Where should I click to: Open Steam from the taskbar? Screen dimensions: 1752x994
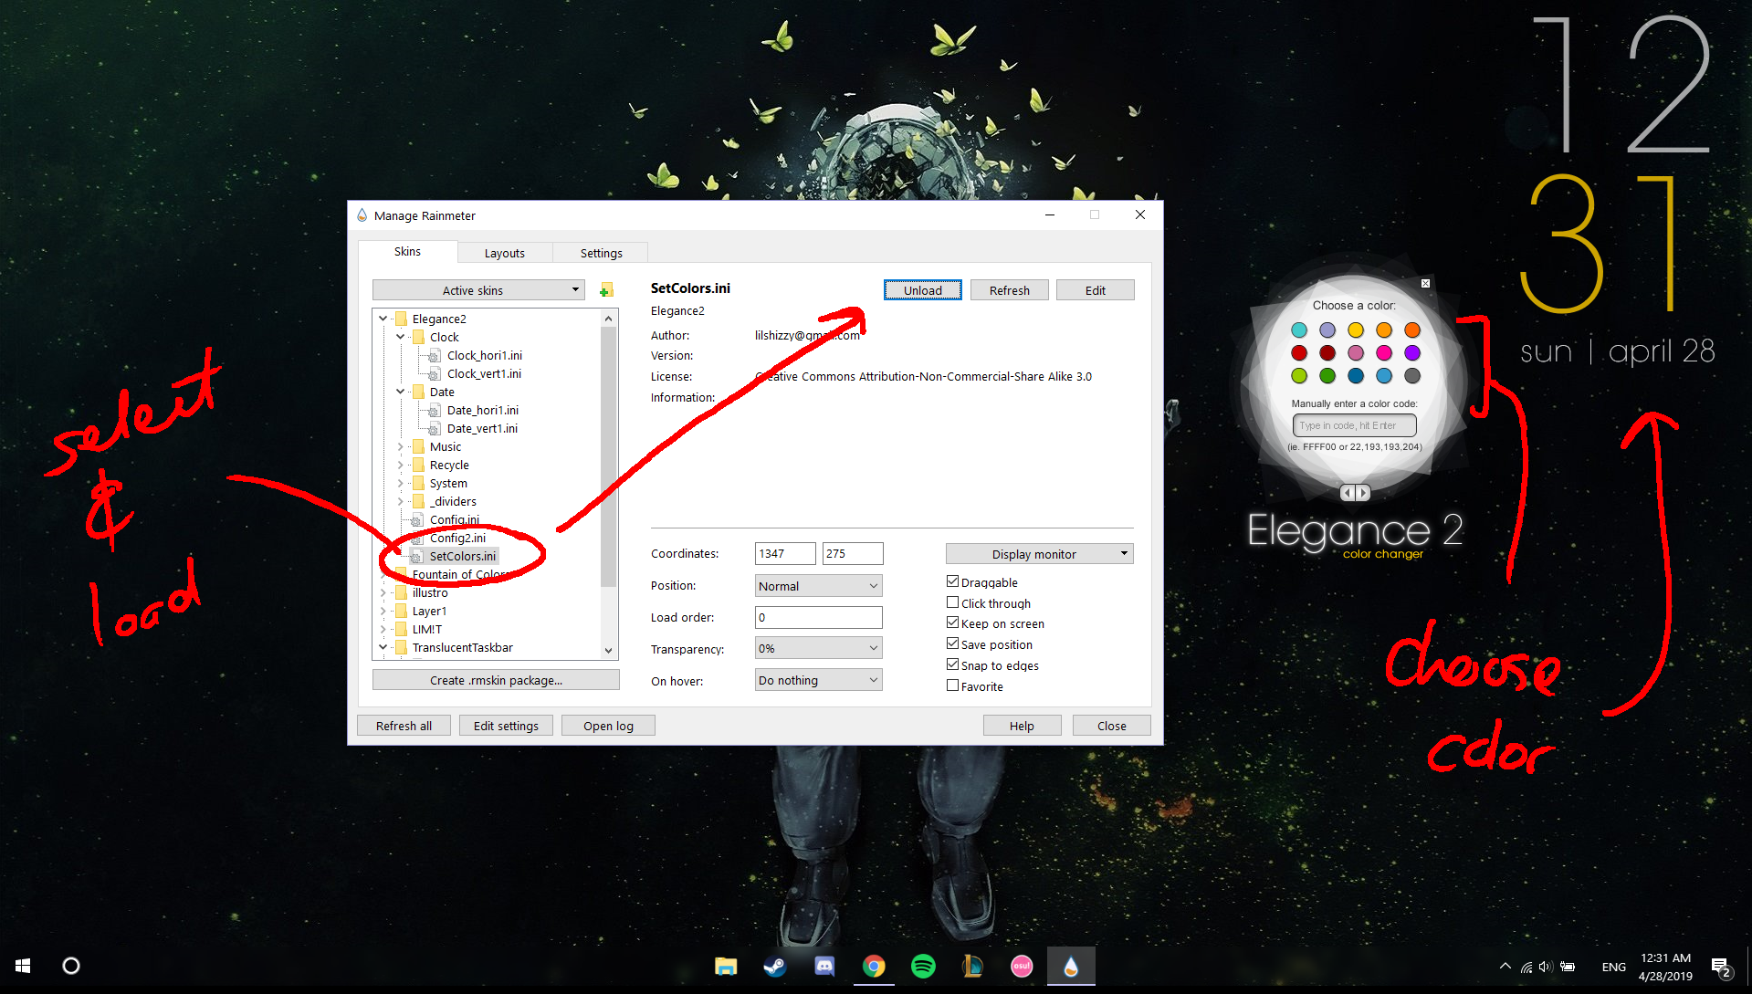click(775, 966)
